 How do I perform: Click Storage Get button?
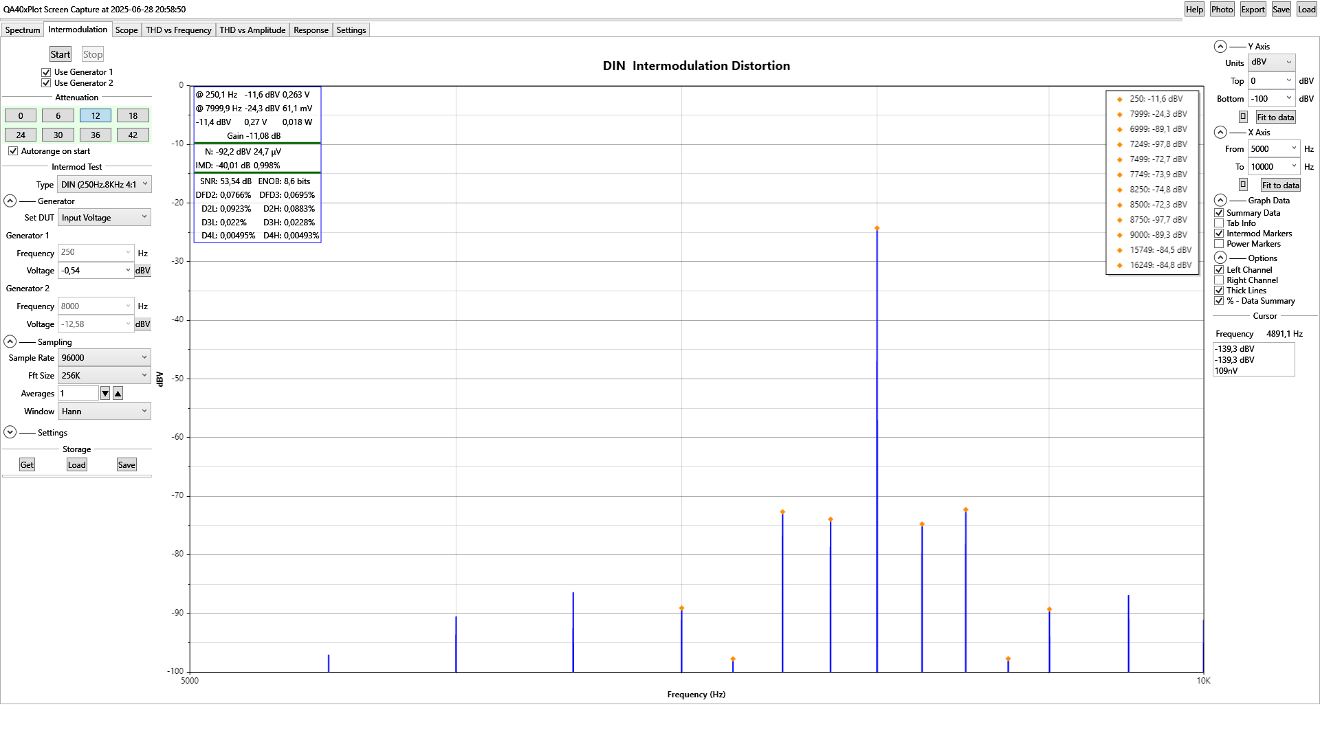click(x=27, y=464)
